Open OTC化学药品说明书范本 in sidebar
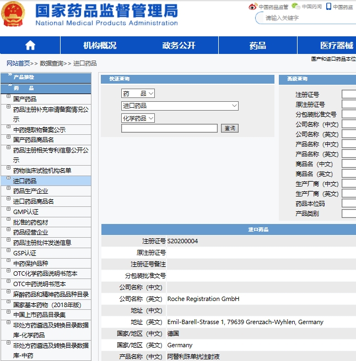 45,274
